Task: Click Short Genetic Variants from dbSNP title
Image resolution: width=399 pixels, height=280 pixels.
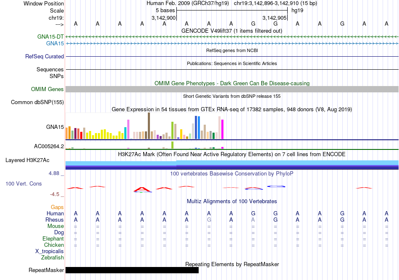Action: coord(232,97)
